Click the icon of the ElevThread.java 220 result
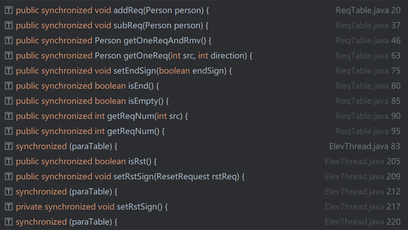408x230 pixels. coord(9,222)
